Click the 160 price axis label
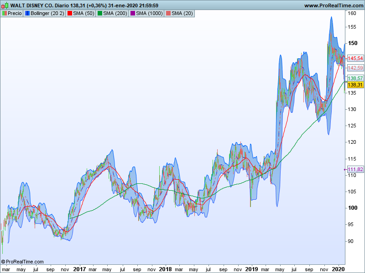 [x=352, y=13]
